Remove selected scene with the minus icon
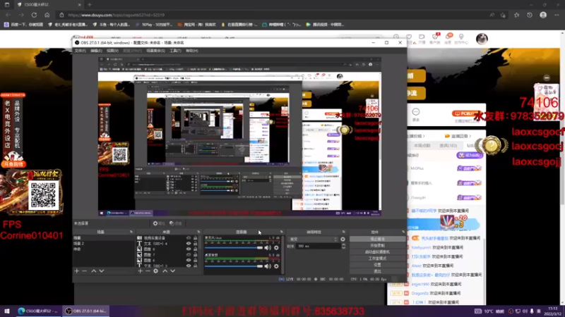The width and height of the screenshot is (565, 317). point(85,271)
